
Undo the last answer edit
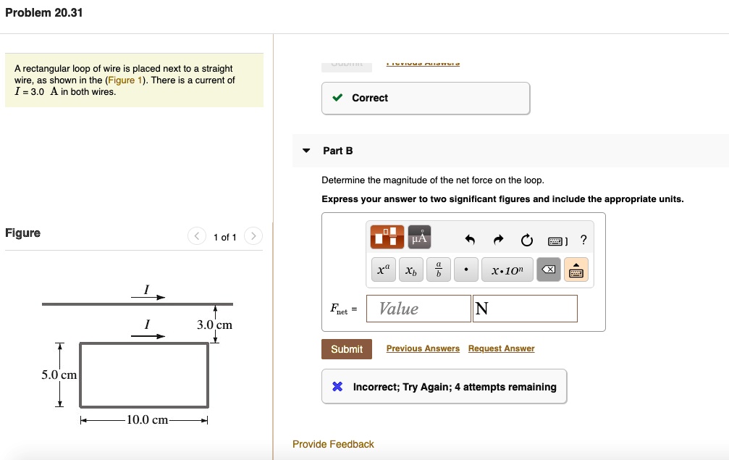[470, 240]
